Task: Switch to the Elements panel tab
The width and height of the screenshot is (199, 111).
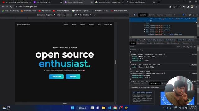Action: click(x=143, y=15)
